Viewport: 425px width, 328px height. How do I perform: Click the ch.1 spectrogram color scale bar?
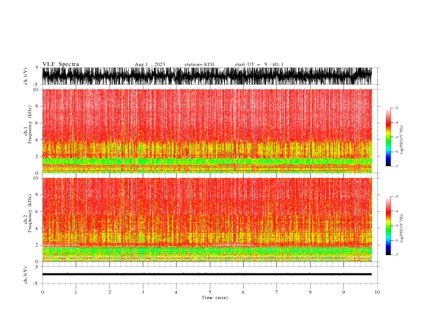(388, 137)
